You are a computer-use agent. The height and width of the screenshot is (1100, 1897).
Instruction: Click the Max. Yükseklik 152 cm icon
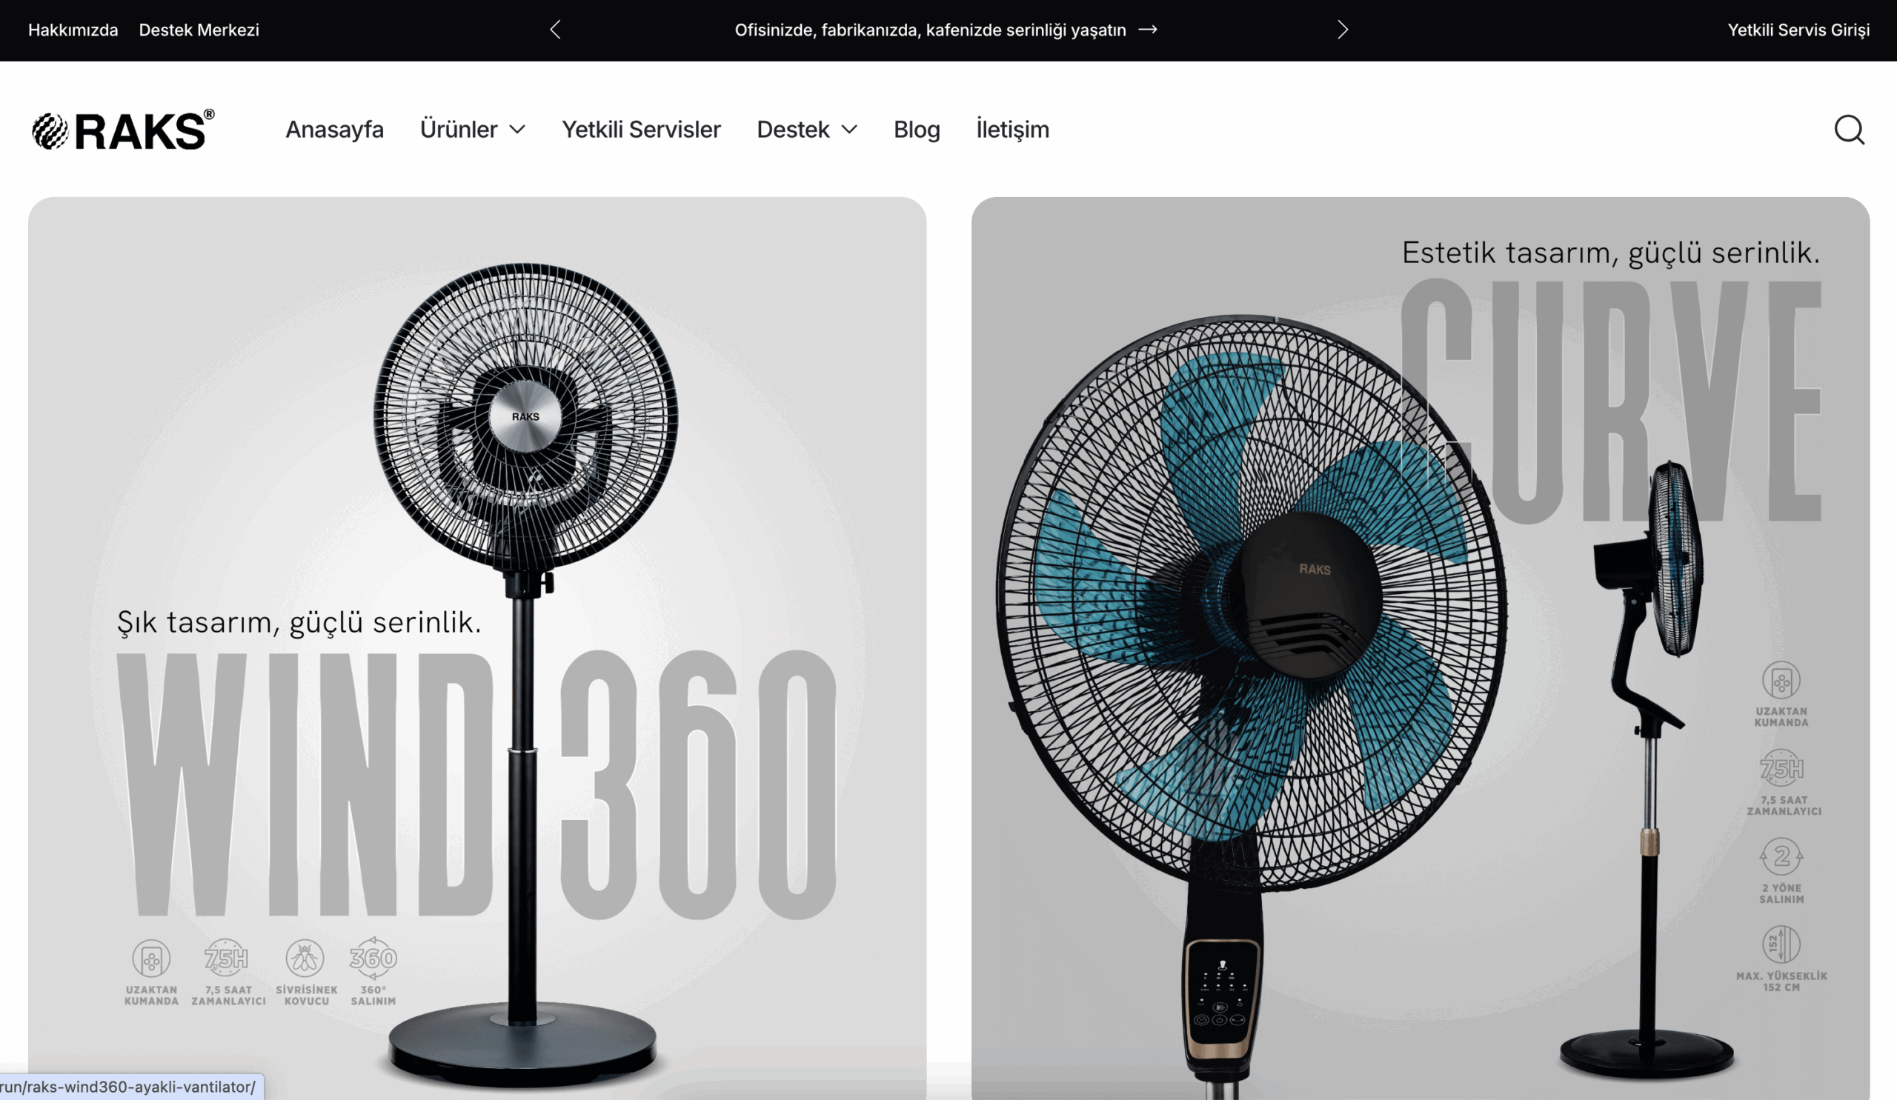coord(1781,944)
